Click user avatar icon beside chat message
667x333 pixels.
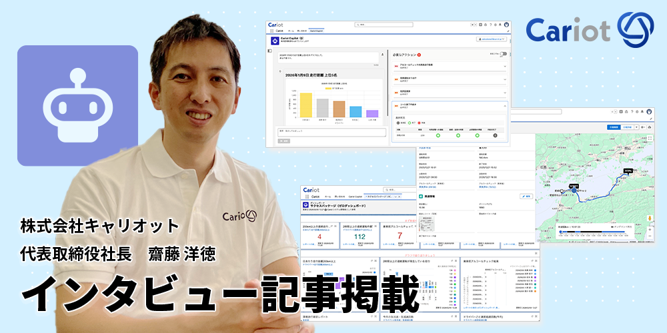coord(382,55)
